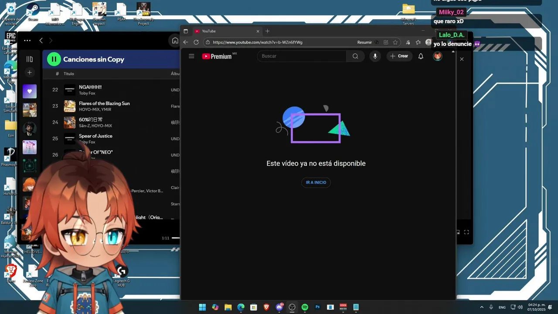Open Microsoft Edge from taskbar
558x314 pixels.
coord(241,307)
